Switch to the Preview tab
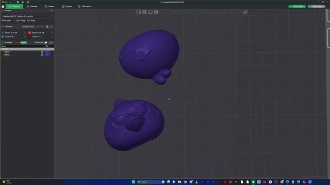The width and height of the screenshot is (330, 185). click(32, 7)
